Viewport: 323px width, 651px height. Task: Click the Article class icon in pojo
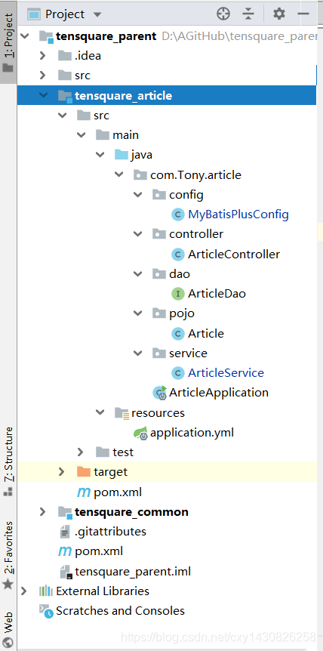[178, 333]
